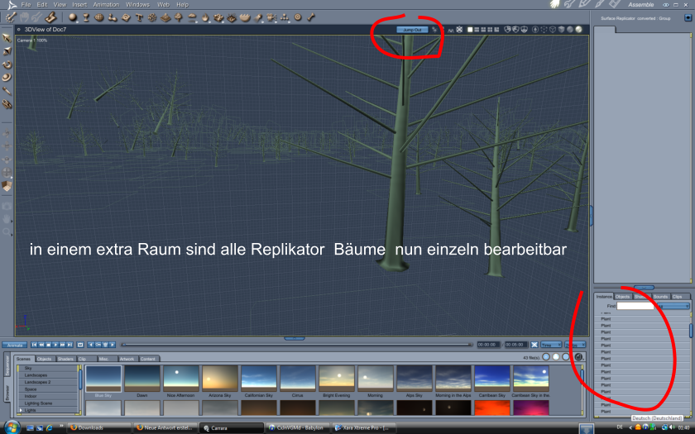Screen dimensions: 695x434
Task: Select the Text object tool
Action: pyautogui.click(x=139, y=17)
